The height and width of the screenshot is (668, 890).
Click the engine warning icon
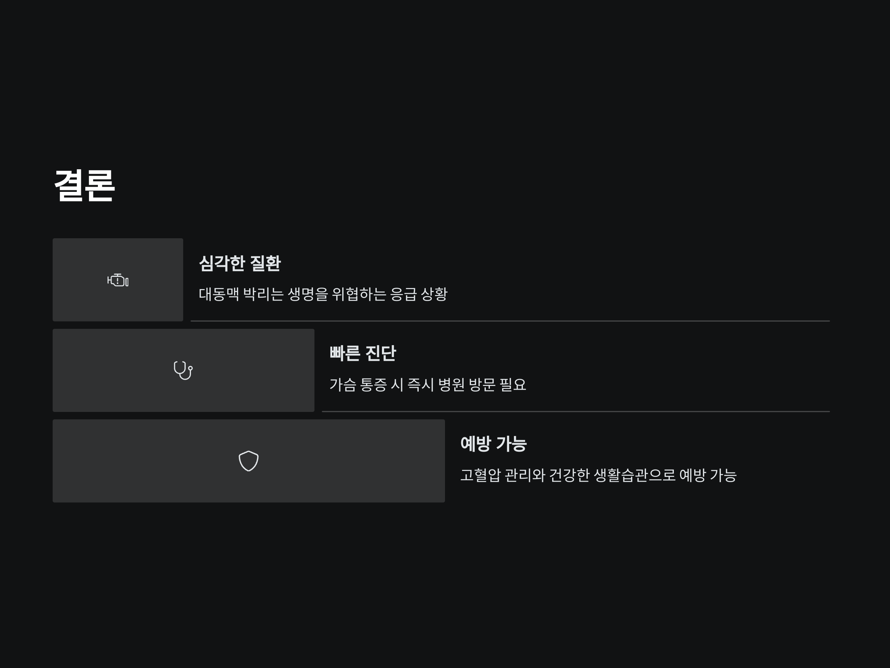[x=118, y=280]
